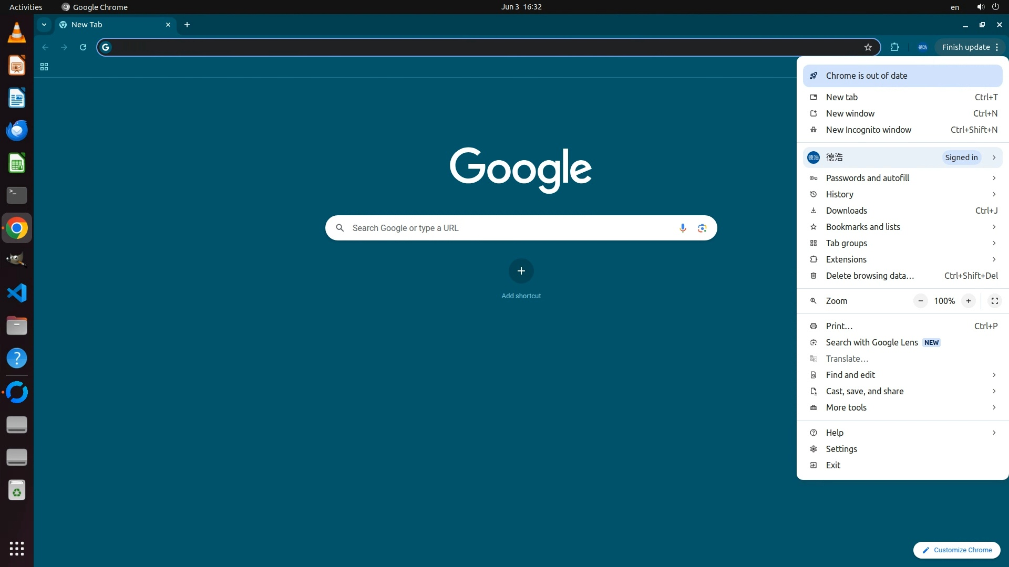The height and width of the screenshot is (567, 1009).
Task: Click the Customize Chrome button
Action: (x=956, y=550)
